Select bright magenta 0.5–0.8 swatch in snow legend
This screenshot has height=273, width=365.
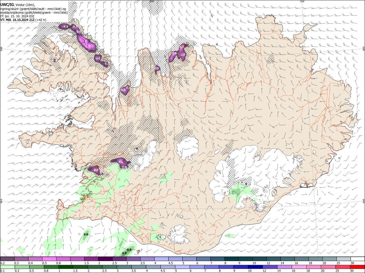coord(49,259)
